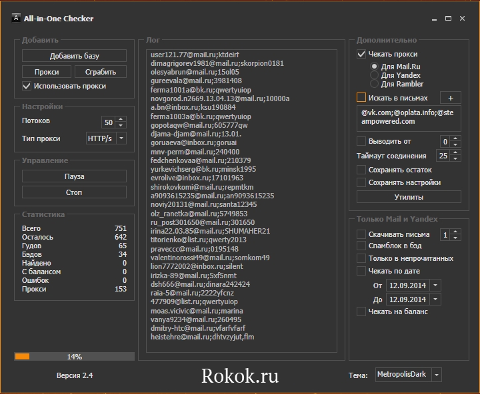
Task: Enable the Сохранять настройки checkbox
Action: coord(361,182)
